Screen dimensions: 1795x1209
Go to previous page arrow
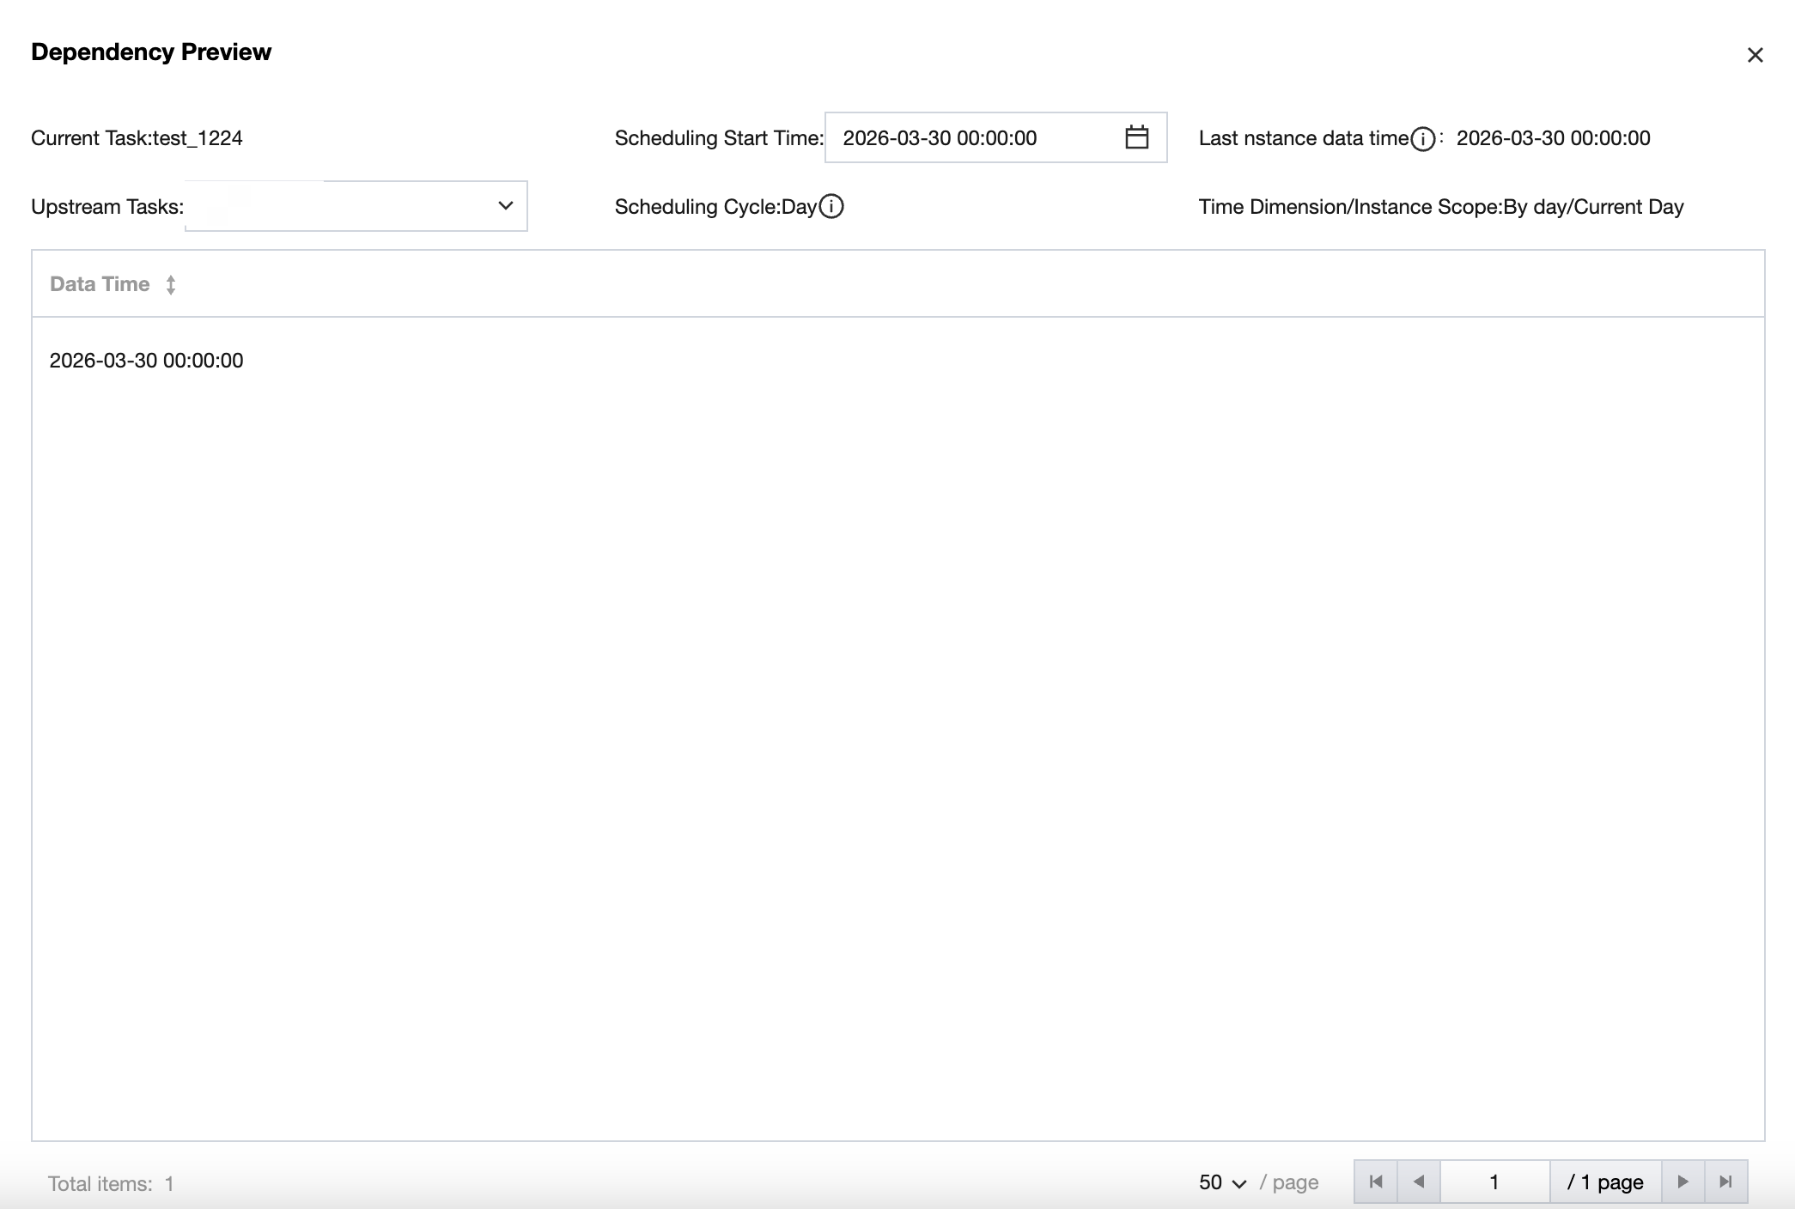pos(1419,1182)
